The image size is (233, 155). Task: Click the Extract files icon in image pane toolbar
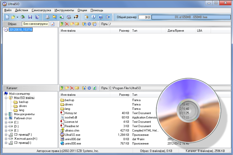84,24
